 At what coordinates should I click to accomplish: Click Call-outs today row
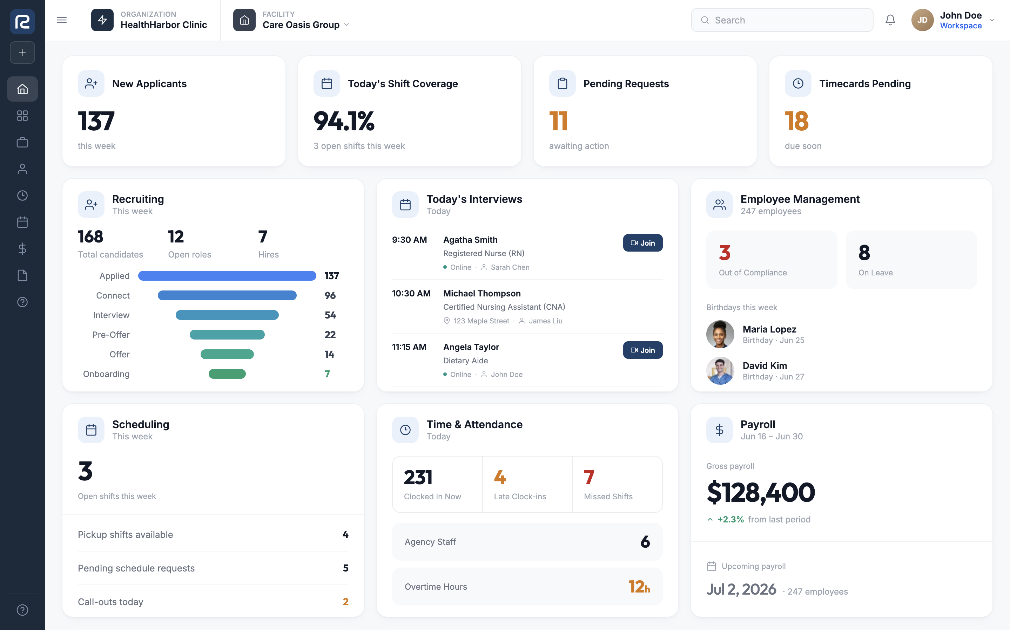(x=213, y=602)
